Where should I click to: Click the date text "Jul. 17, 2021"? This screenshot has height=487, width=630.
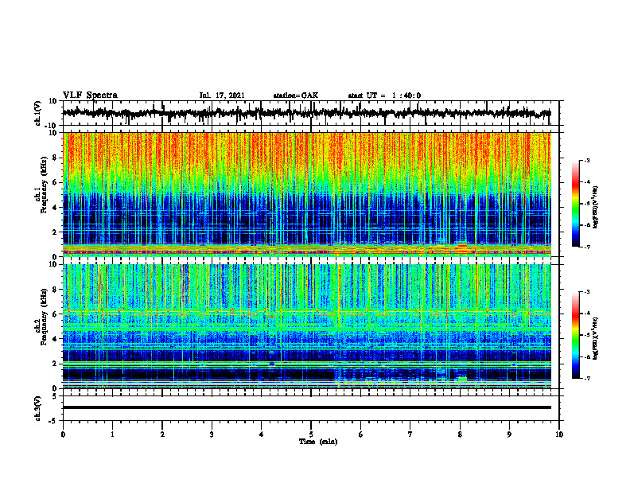tap(222, 95)
